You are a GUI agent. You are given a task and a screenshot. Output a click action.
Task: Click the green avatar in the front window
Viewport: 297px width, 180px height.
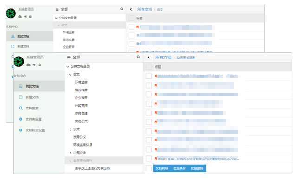click(x=19, y=62)
